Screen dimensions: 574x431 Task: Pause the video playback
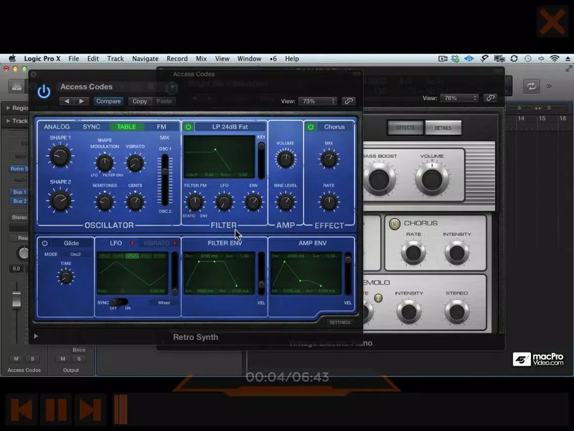pyautogui.click(x=56, y=409)
